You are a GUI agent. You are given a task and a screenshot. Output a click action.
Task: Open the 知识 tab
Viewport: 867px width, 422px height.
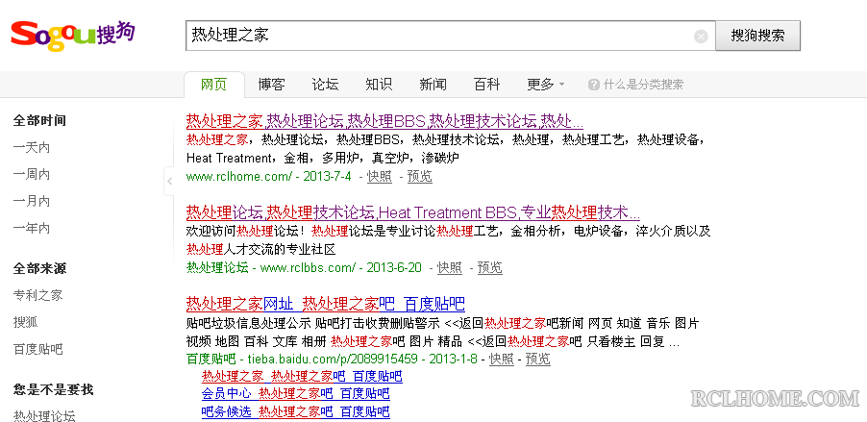(379, 85)
